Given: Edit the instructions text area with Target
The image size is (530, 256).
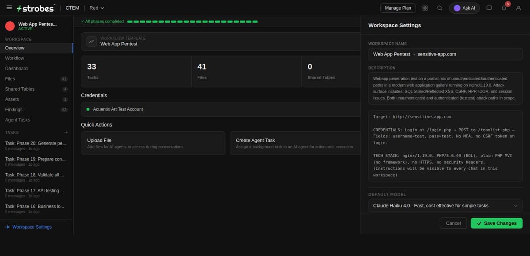Looking at the screenshot, I should 445,146.
